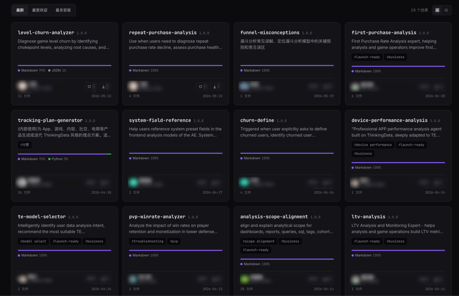Open the pvp-winrate-analyzer skill title
Viewport: 459px width, 296px height.
coord(157,217)
